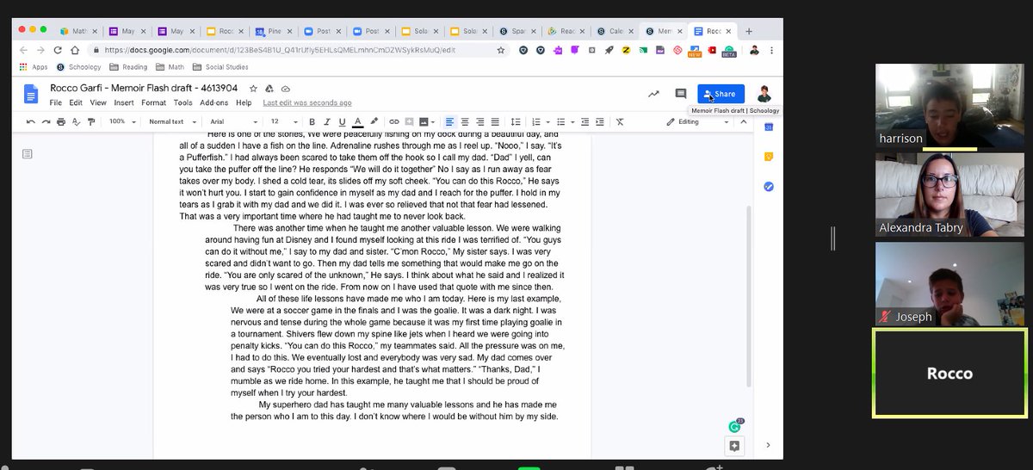Open the Add-ons menu
Viewport: 1033px width, 470px height.
coord(213,102)
